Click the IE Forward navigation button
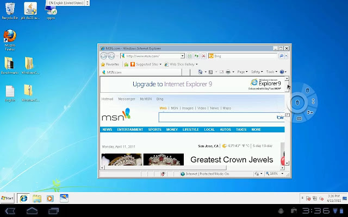Screen dimensions: 348x217 (111, 56)
